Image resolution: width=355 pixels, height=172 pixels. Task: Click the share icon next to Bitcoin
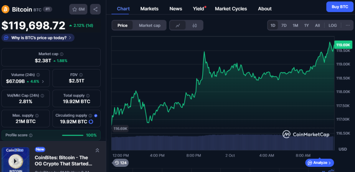pos(95,9)
